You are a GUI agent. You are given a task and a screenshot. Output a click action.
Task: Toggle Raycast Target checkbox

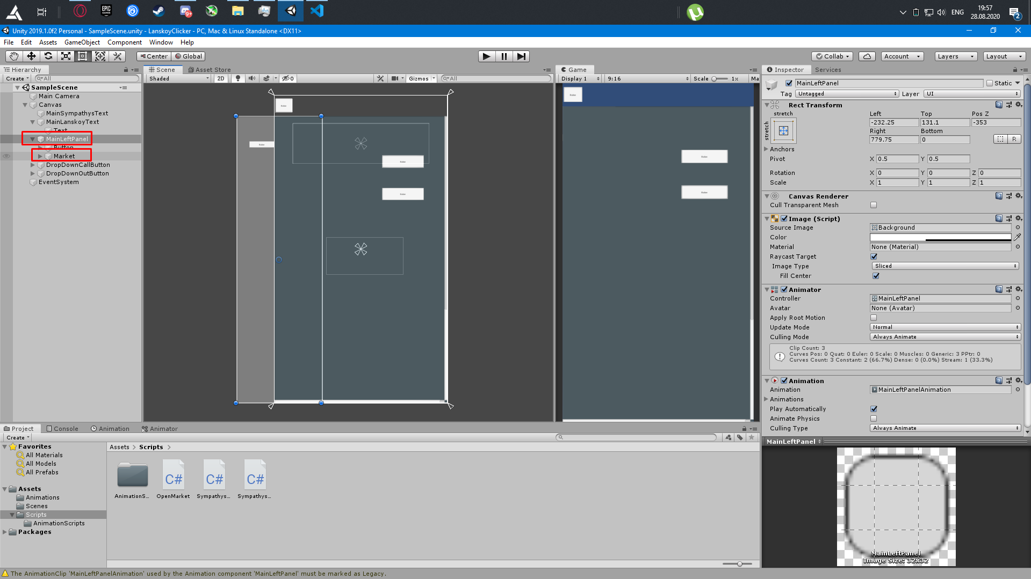click(x=874, y=256)
